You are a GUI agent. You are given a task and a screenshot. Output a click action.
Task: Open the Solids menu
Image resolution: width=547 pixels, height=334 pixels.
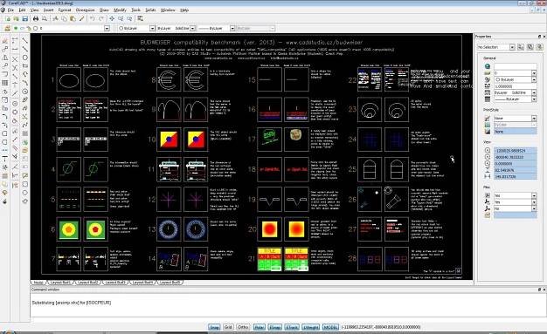150,10
